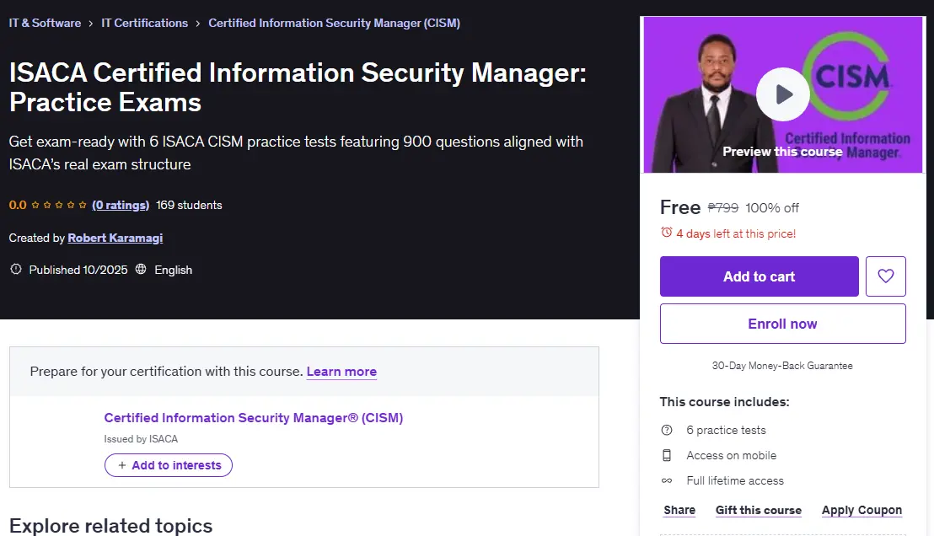934x536 pixels.
Task: Click the 'Issued by ISACA' text
Action: (141, 439)
